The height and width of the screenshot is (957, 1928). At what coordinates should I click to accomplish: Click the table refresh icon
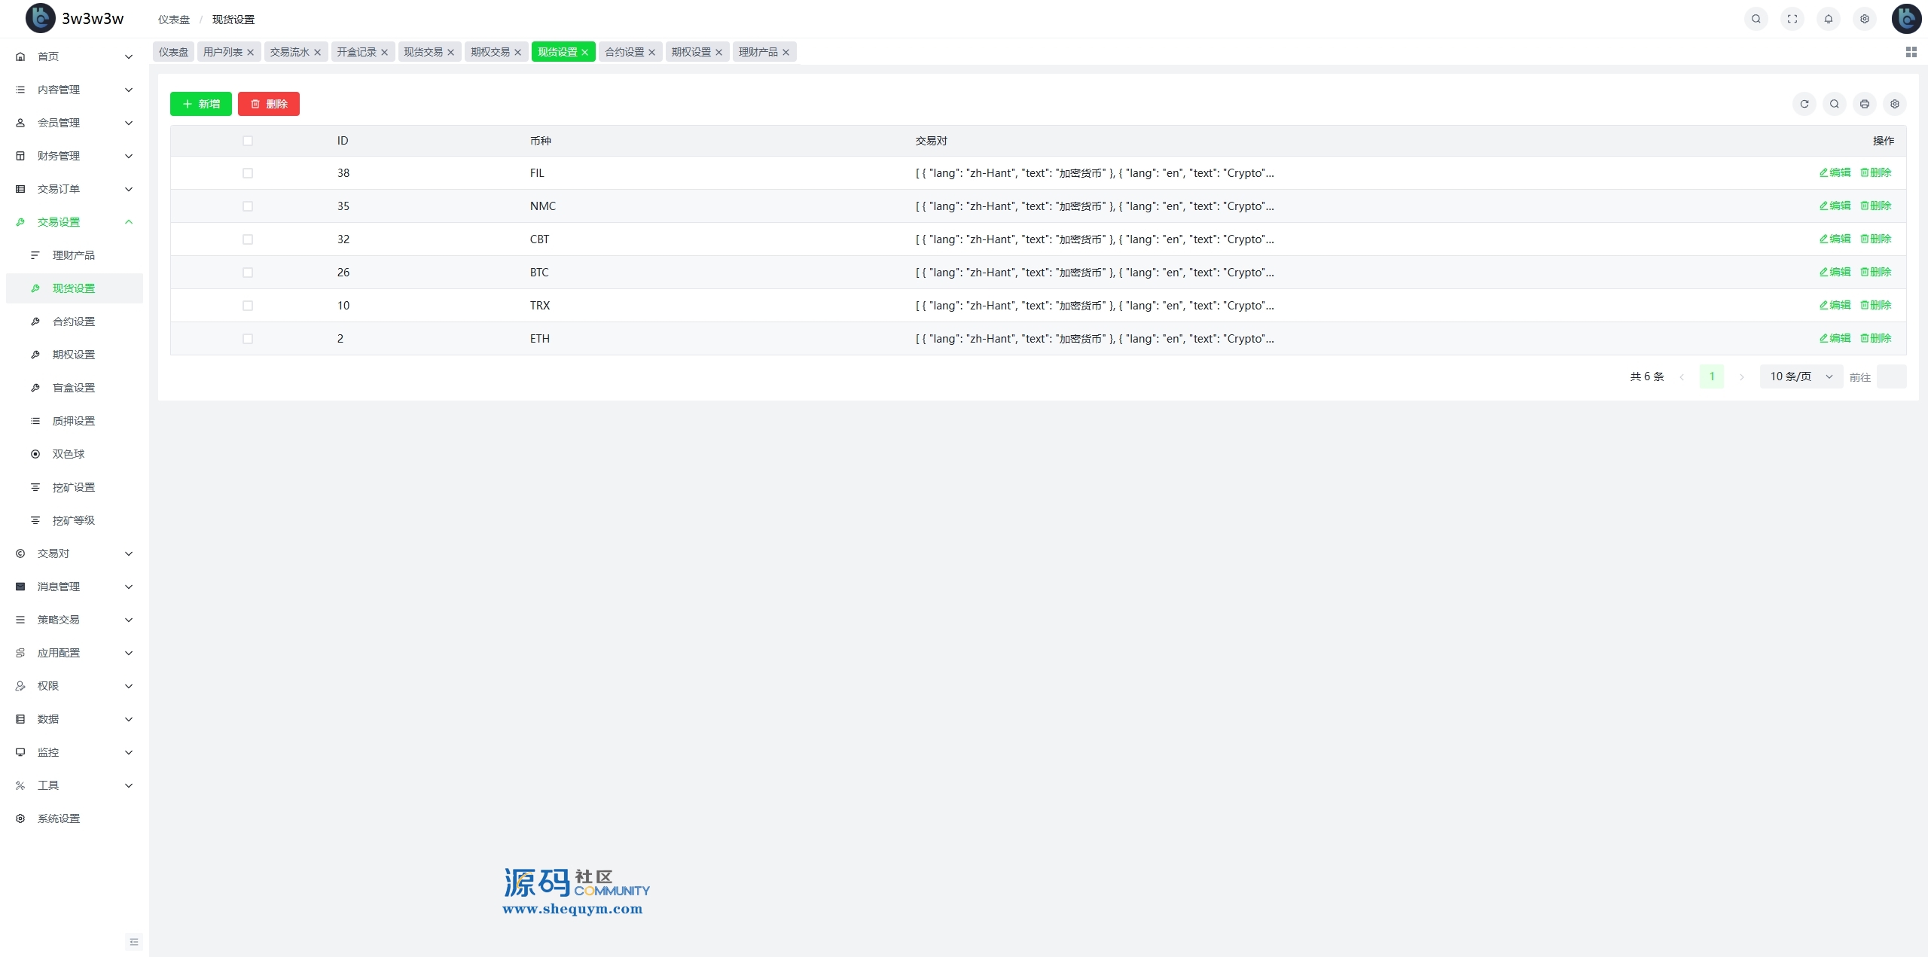[1804, 104]
